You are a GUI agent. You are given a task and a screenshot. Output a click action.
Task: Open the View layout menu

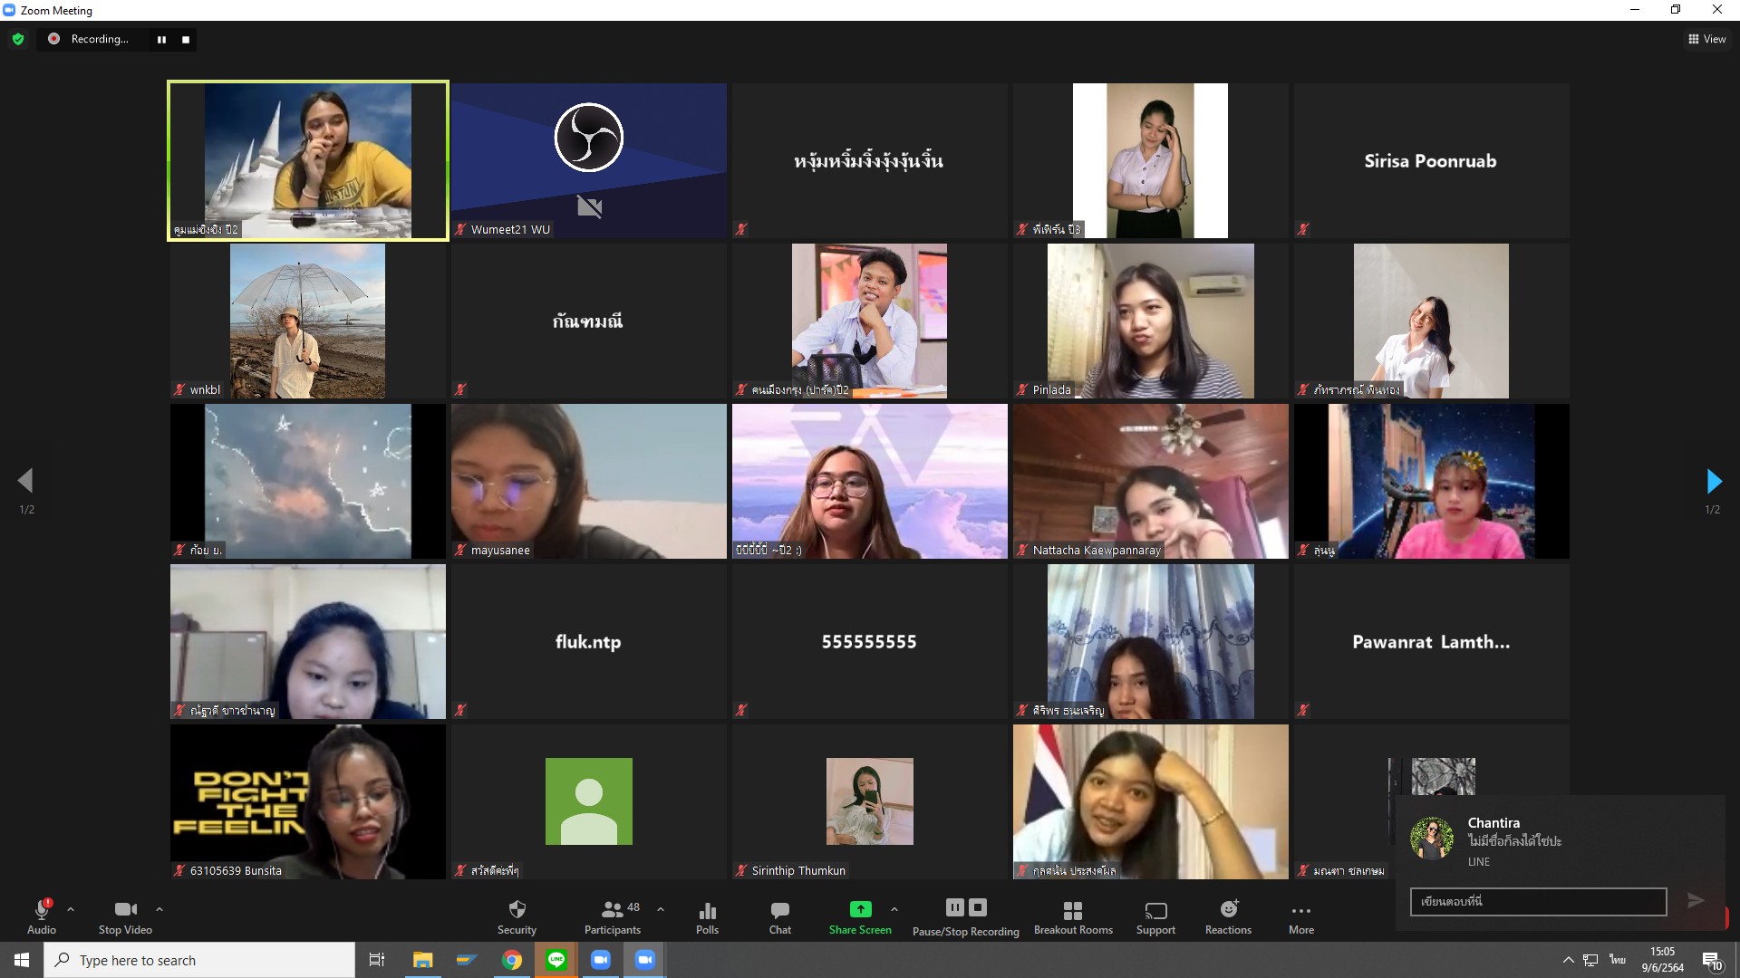pyautogui.click(x=1706, y=39)
